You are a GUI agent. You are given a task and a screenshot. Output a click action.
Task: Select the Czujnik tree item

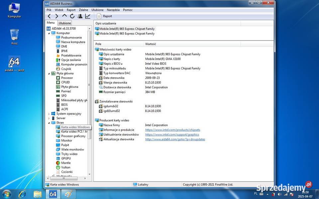pyautogui.click(x=66, y=69)
